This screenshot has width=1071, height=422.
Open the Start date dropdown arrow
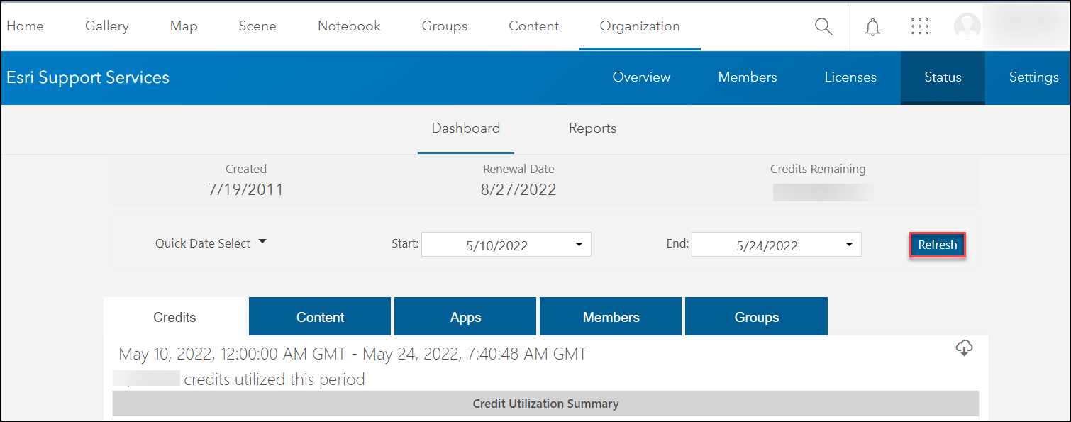[579, 245]
